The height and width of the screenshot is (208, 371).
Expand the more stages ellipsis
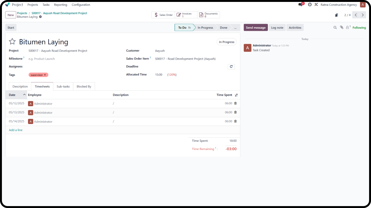pyautogui.click(x=235, y=28)
